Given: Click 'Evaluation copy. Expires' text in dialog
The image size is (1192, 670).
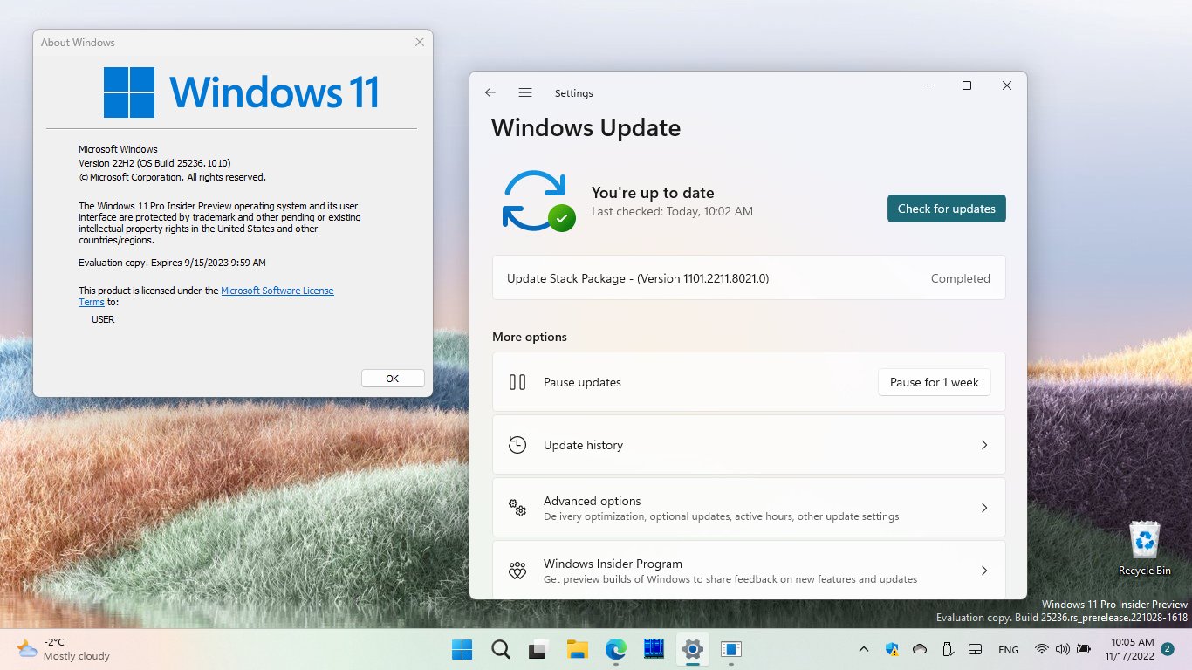Looking at the screenshot, I should click(x=173, y=263).
